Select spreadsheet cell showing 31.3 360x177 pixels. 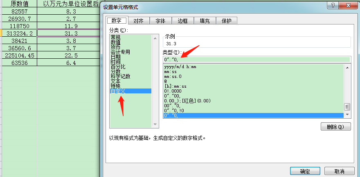(69, 33)
